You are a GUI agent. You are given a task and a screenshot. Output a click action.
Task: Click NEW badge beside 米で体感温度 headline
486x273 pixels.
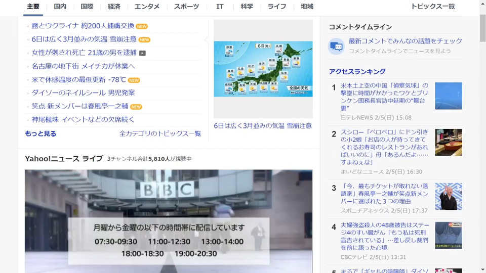(134, 80)
